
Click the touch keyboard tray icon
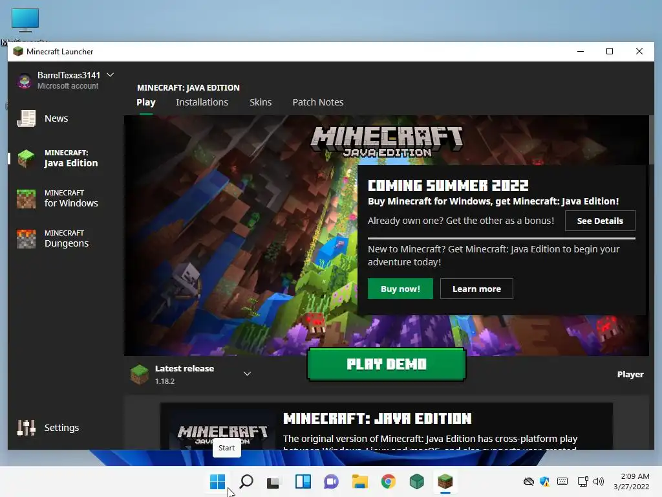tap(562, 481)
